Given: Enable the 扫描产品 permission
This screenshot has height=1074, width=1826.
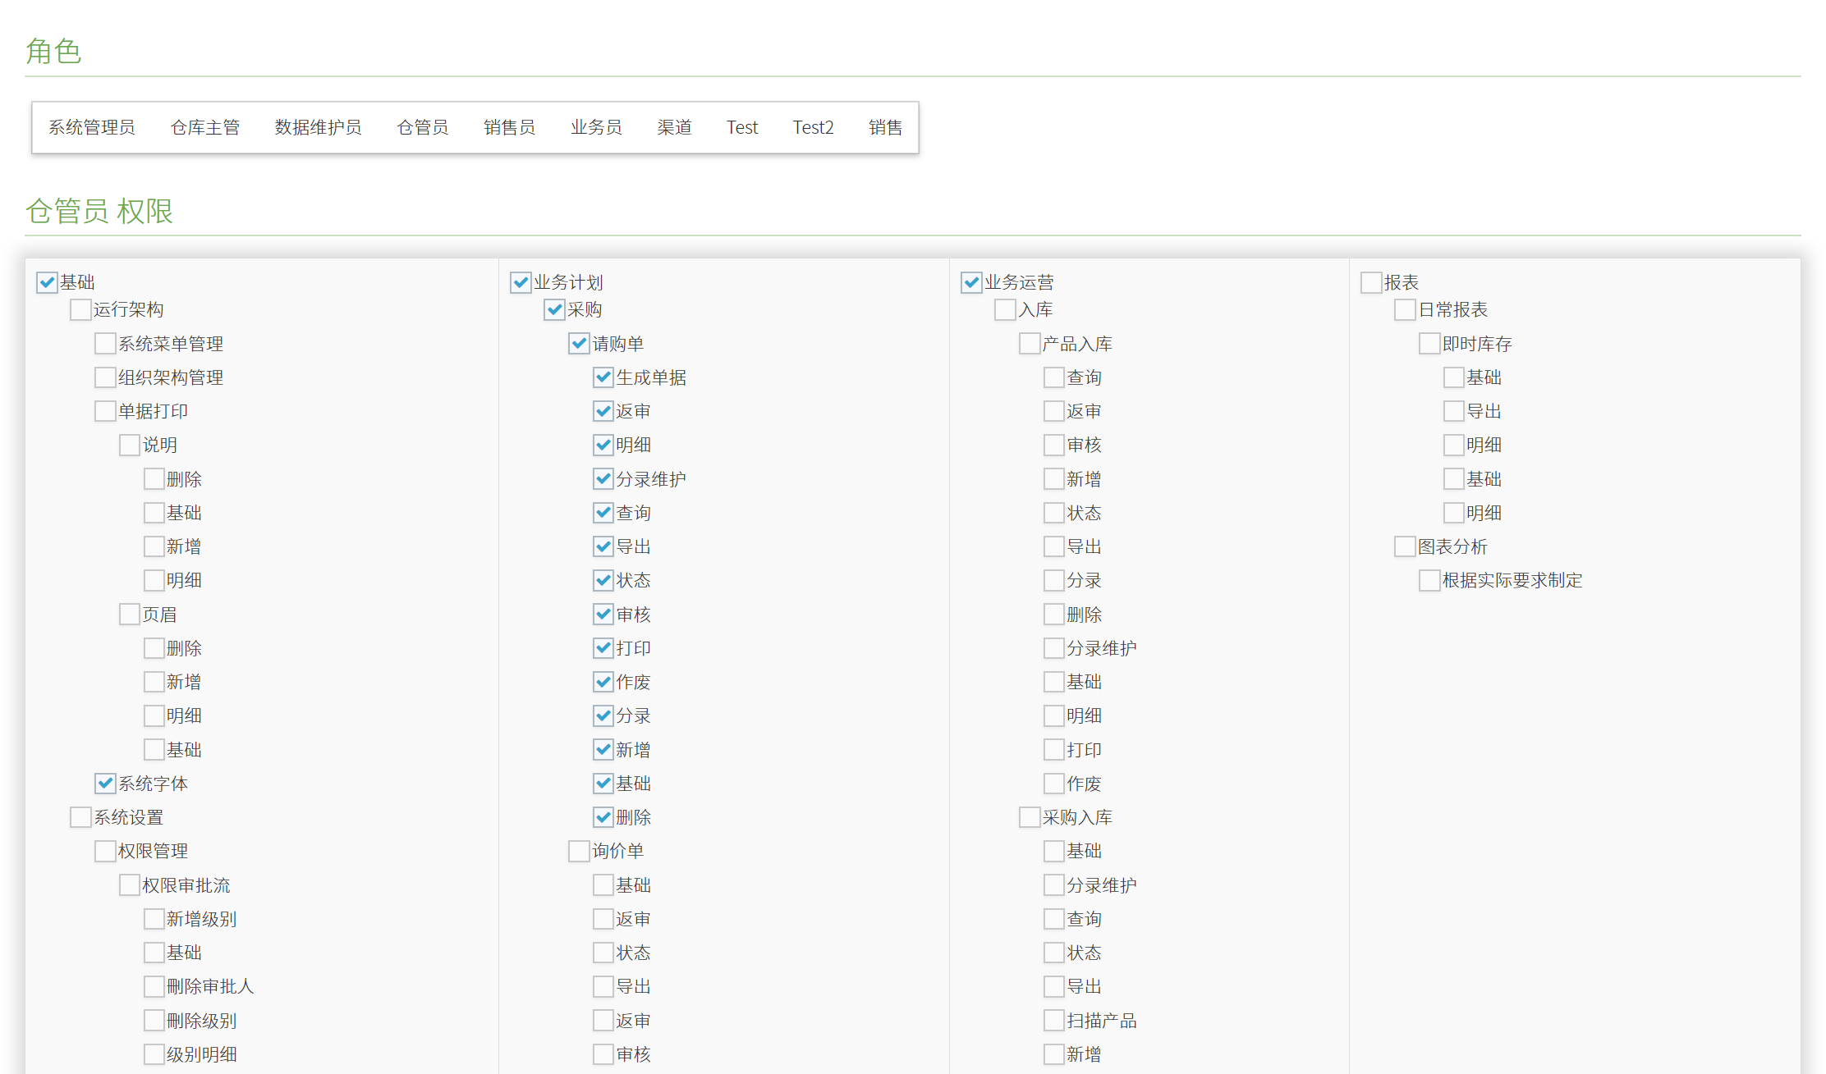Looking at the screenshot, I should click(x=1055, y=1021).
